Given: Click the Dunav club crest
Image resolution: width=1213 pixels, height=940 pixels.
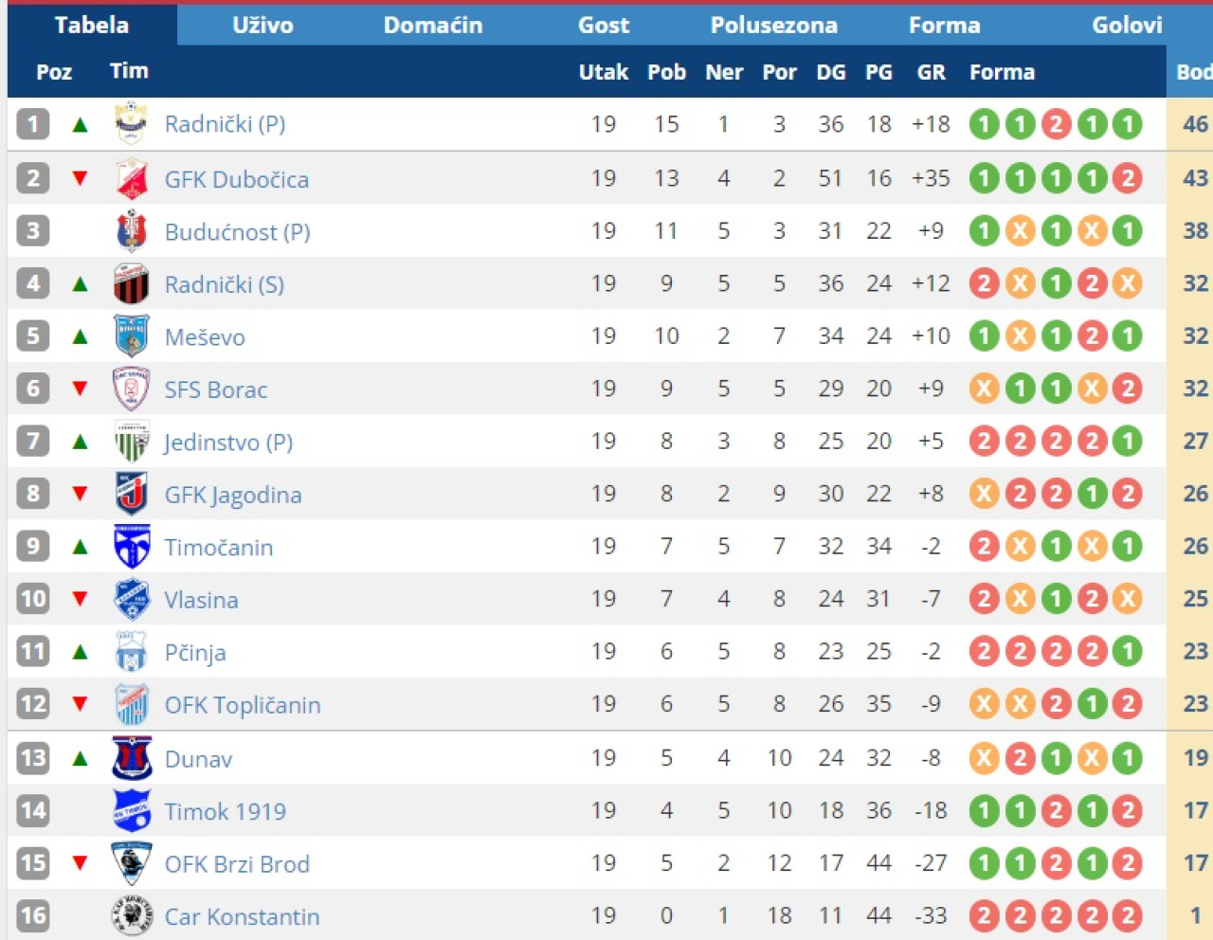Looking at the screenshot, I should pos(131,758).
